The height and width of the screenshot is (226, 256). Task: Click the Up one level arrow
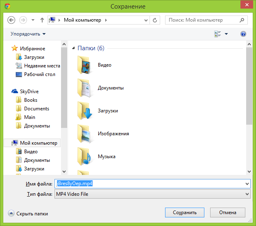[42, 20]
